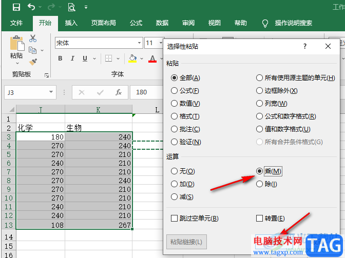Click the Paste clipboard icon

(17, 43)
